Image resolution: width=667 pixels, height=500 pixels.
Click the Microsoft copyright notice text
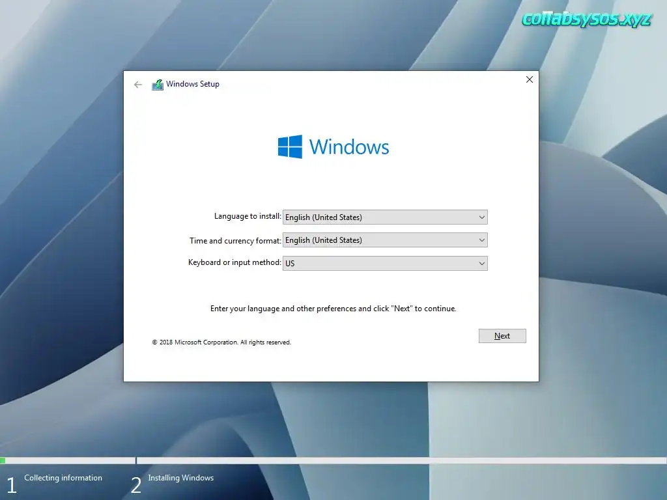[x=221, y=342]
